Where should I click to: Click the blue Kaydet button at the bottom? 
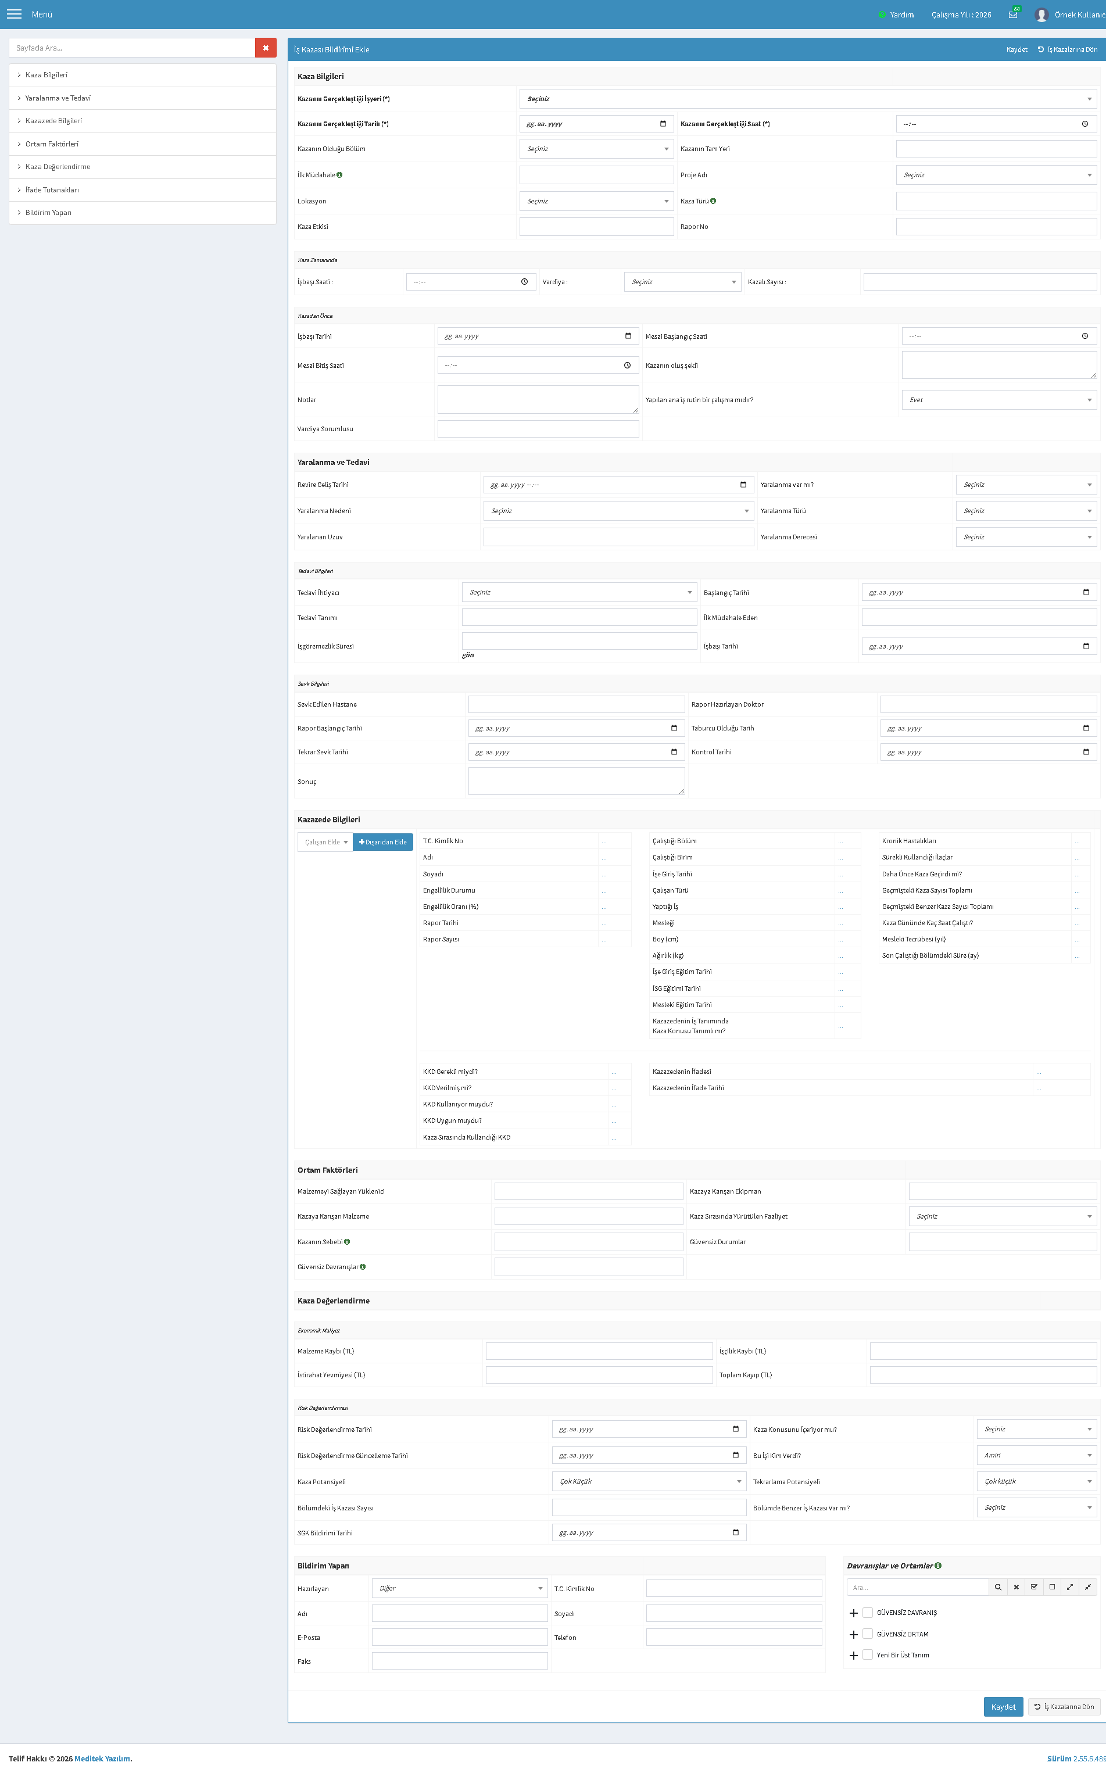point(1003,1706)
